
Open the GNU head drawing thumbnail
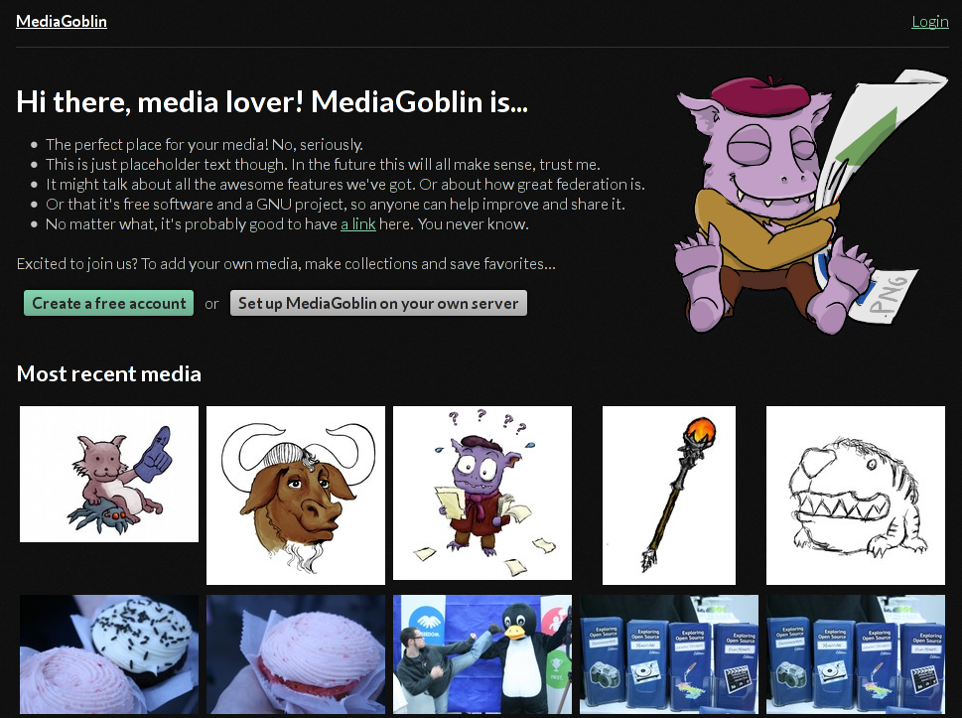[x=296, y=496]
